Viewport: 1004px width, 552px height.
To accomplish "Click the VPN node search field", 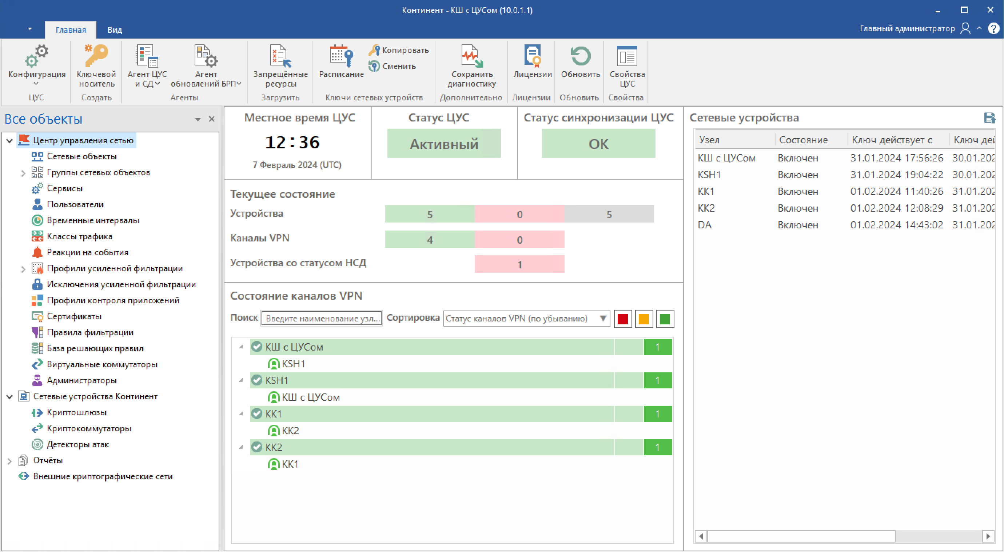I will pyautogui.click(x=321, y=318).
